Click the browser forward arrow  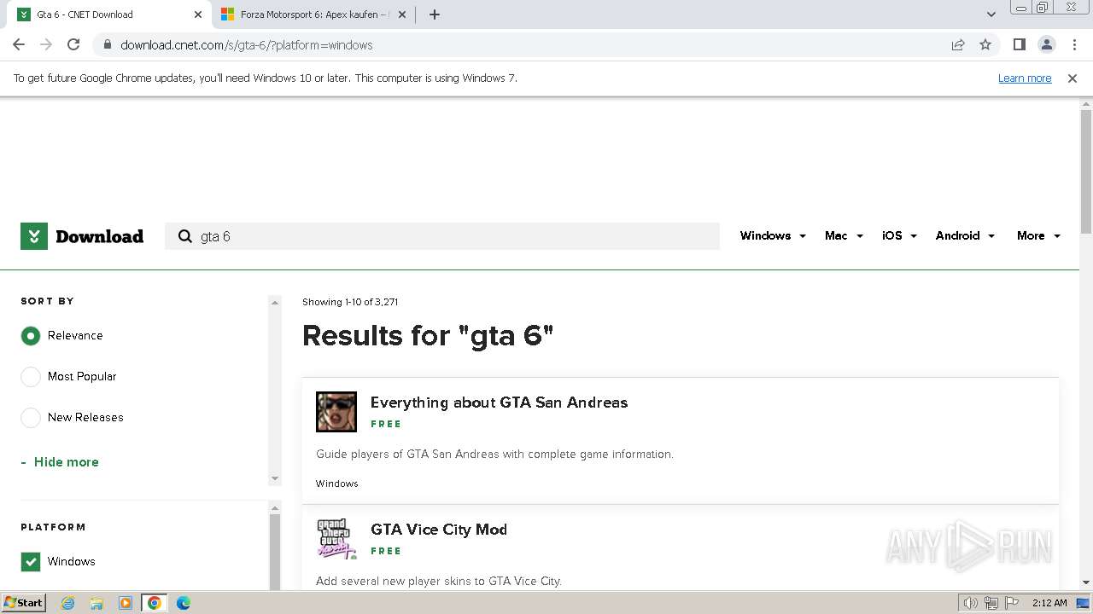point(46,44)
